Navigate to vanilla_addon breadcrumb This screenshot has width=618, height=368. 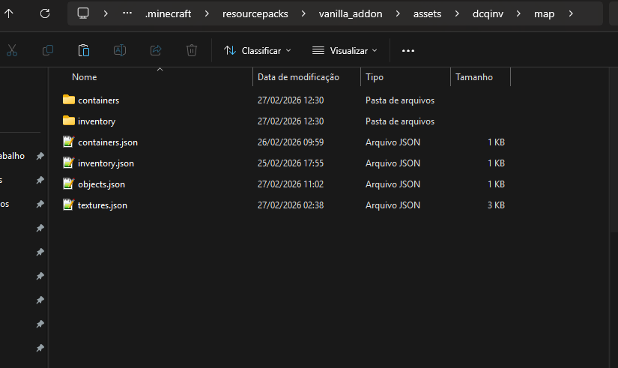click(x=351, y=13)
